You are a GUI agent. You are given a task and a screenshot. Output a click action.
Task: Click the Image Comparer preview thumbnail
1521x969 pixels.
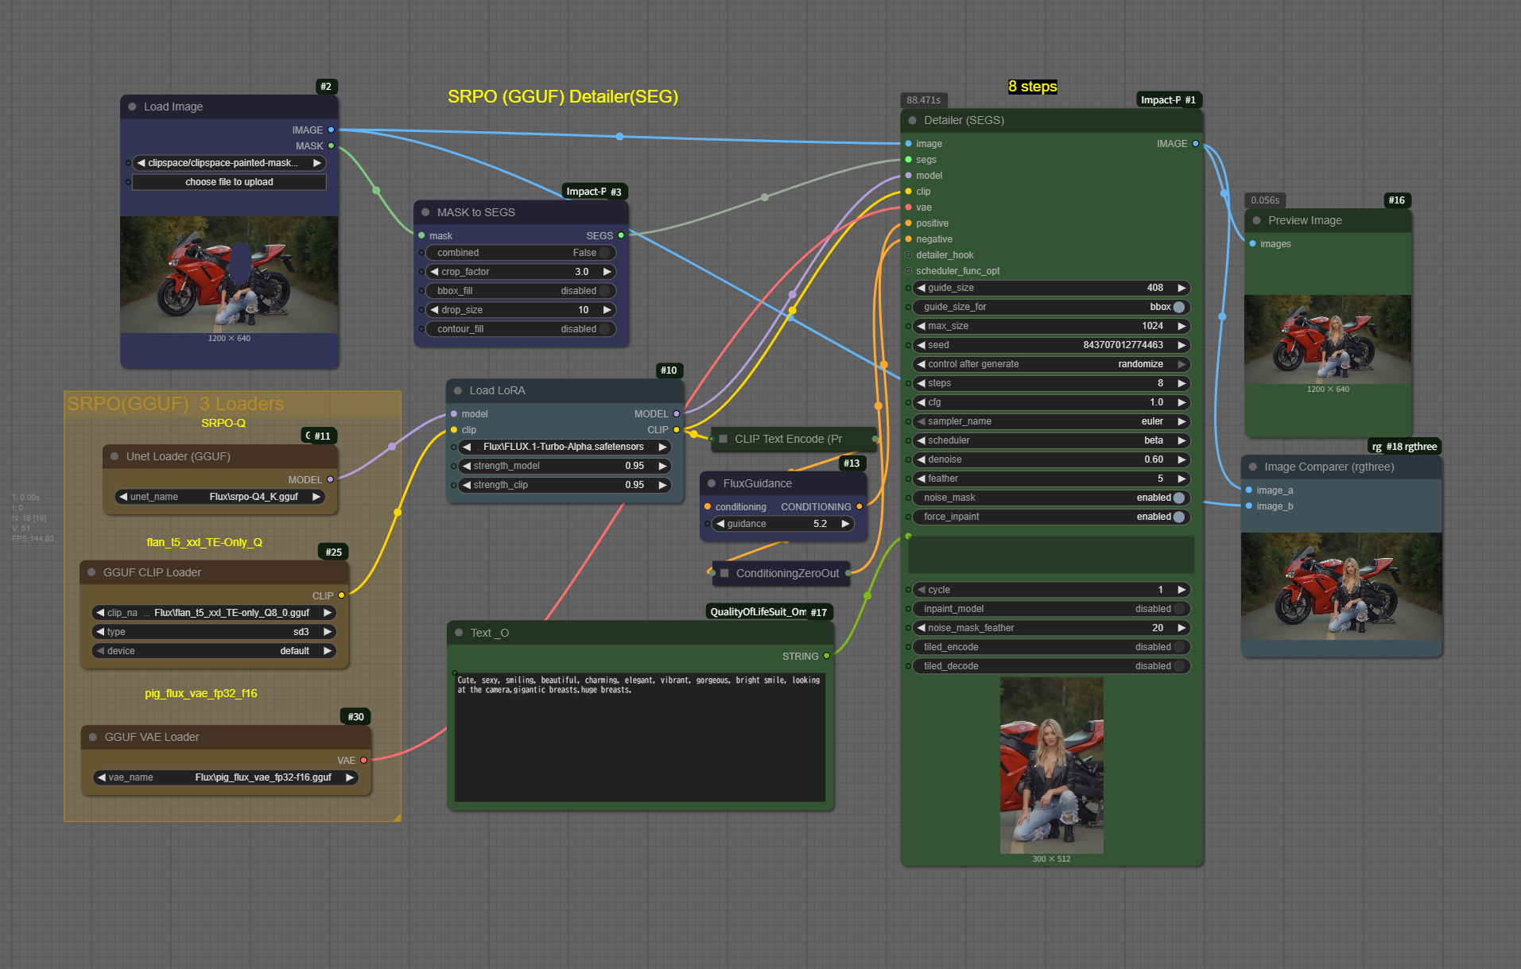1341,587
